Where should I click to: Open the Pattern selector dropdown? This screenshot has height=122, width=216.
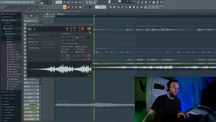(x=101, y=7)
